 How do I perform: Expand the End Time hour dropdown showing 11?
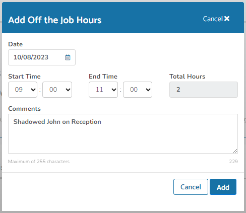tap(103, 90)
